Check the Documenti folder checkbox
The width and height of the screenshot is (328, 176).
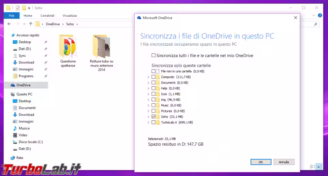tap(153, 83)
